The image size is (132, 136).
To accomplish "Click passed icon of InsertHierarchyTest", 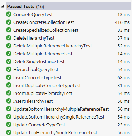I will point(9,101).
